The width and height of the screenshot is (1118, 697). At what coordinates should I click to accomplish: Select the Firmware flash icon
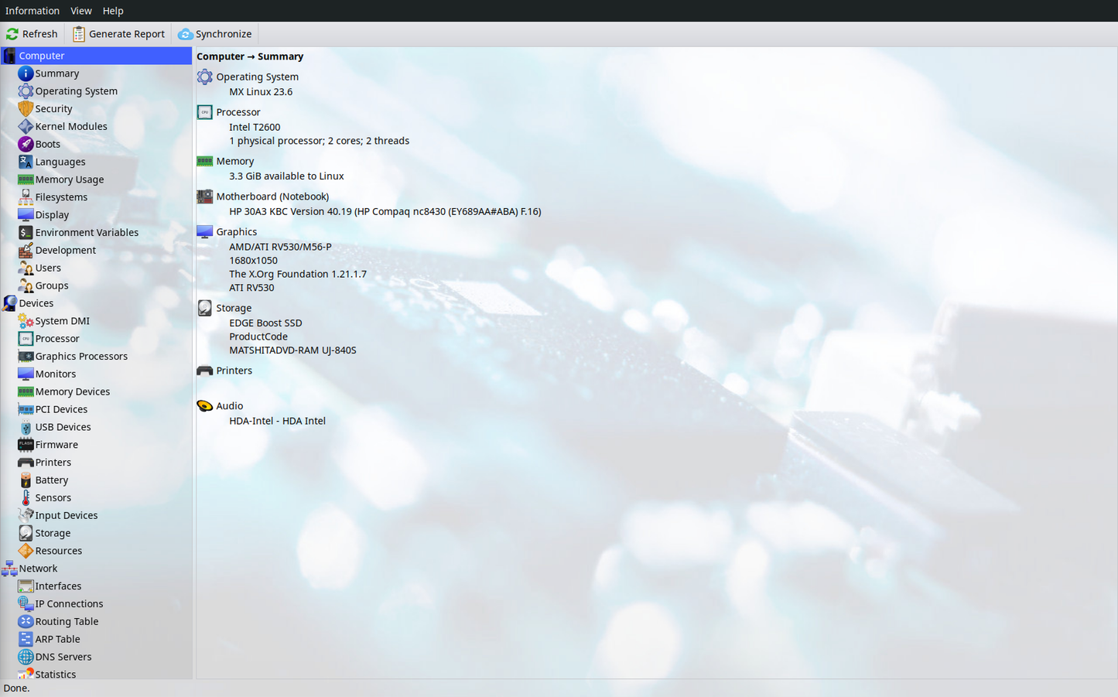tap(26, 445)
